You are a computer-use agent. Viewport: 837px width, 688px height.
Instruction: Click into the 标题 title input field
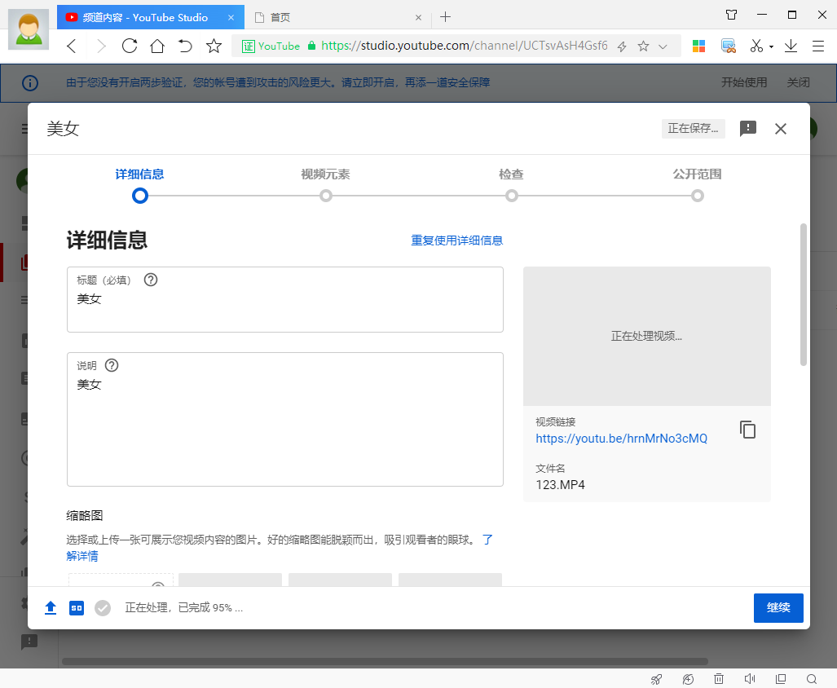click(285, 299)
